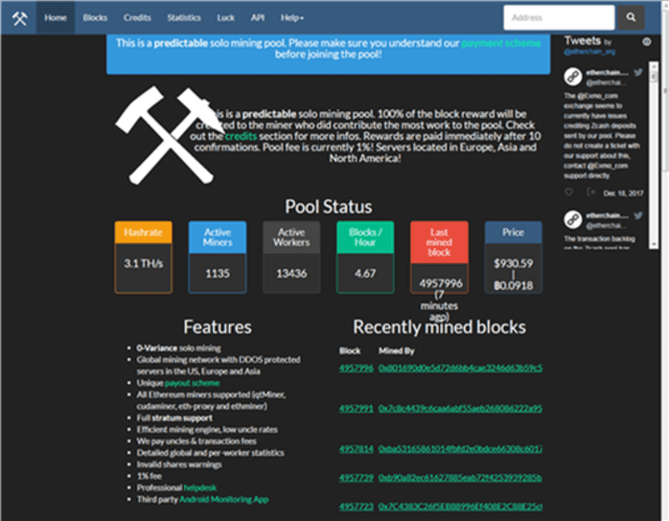Like the first tweet with heart icon
Image resolution: width=669 pixels, height=521 pixels.
[x=567, y=193]
